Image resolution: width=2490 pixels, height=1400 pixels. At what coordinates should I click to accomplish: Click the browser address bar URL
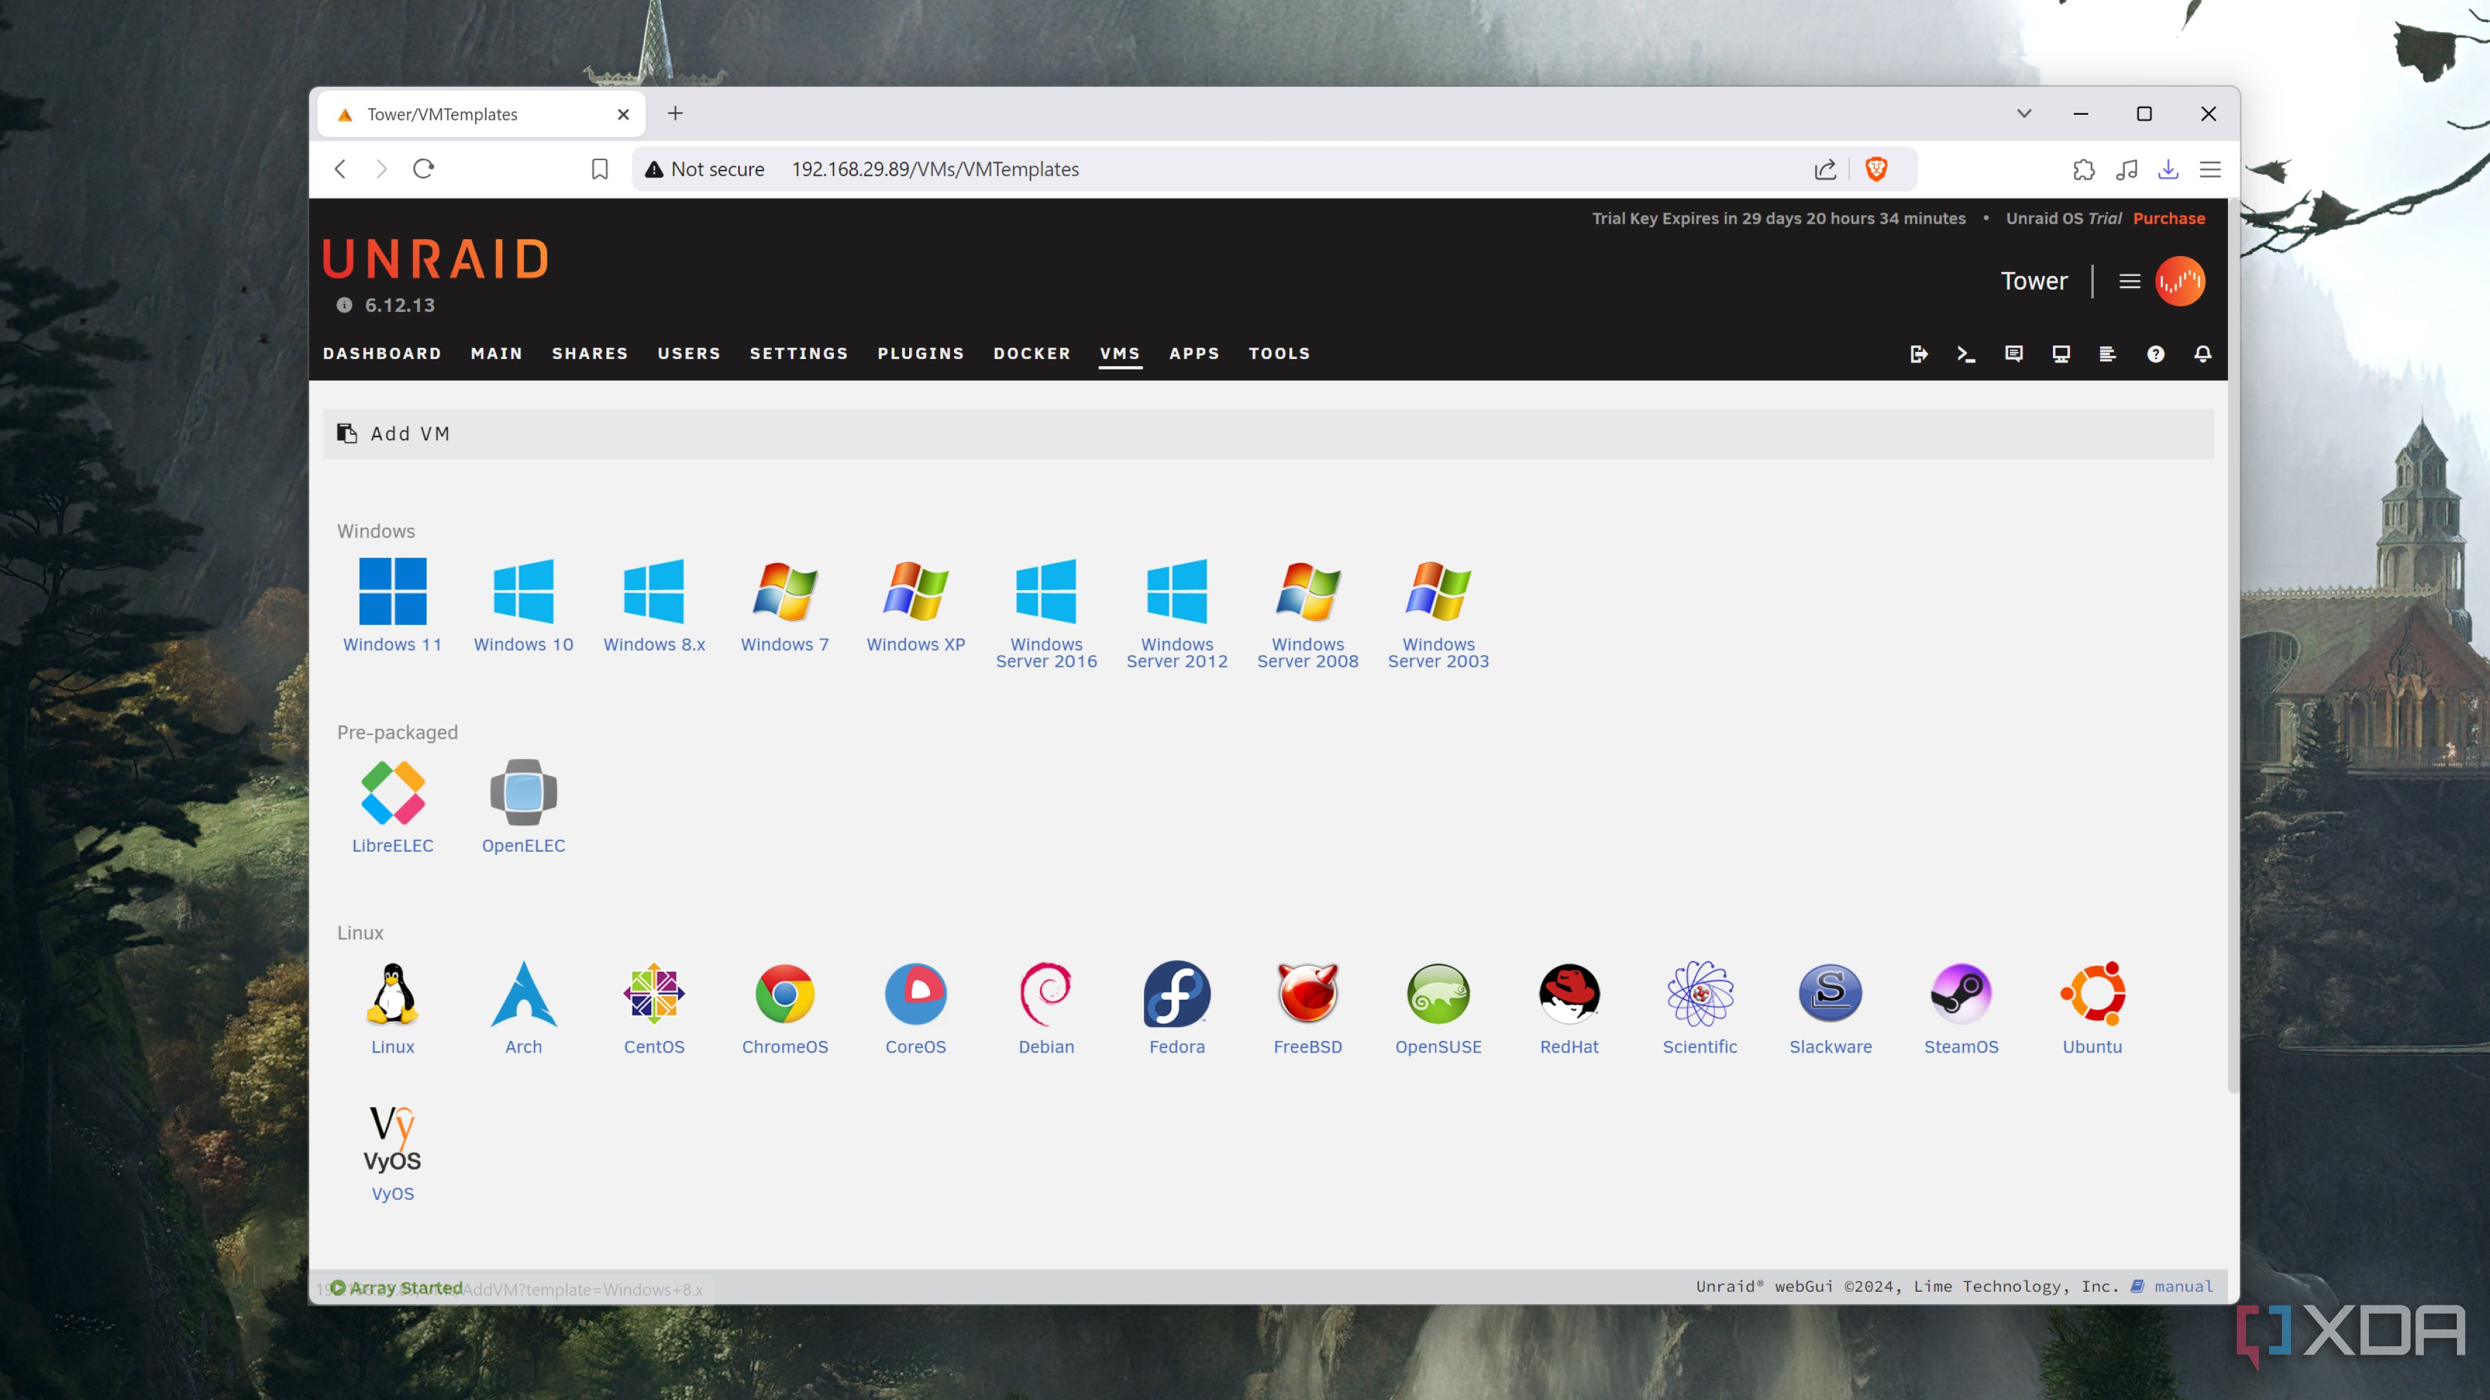[x=934, y=169]
